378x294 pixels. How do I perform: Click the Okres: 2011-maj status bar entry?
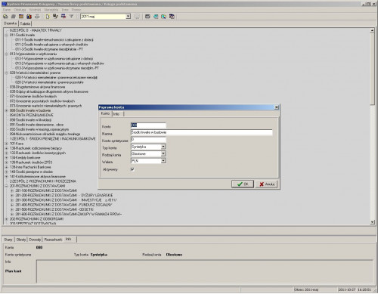click(x=306, y=289)
